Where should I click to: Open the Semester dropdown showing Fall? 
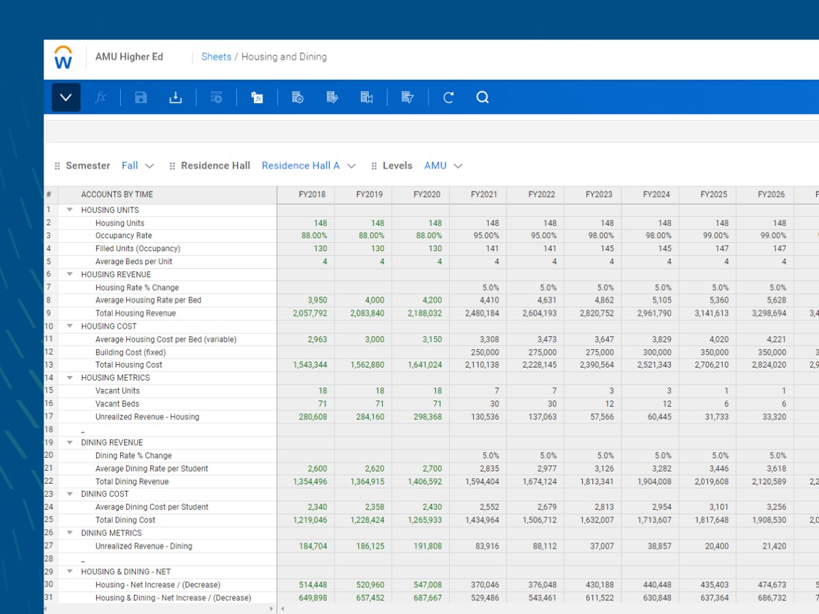point(139,165)
